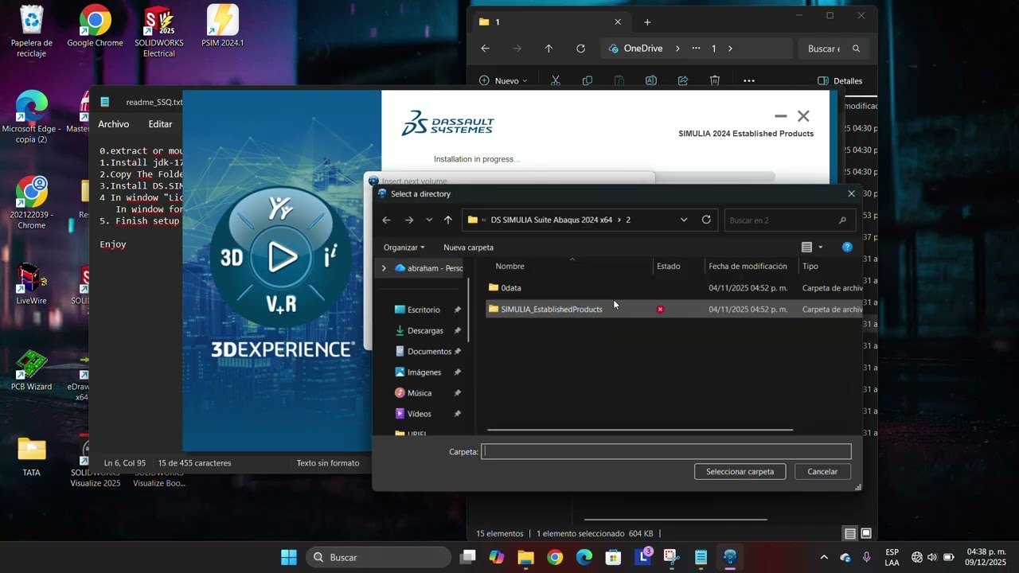Open Escritorio in the dialog sidebar
This screenshot has height=573, width=1019.
[423, 310]
